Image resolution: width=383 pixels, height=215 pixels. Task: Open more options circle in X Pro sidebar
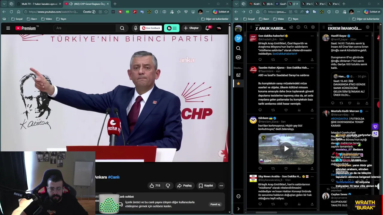click(x=238, y=196)
